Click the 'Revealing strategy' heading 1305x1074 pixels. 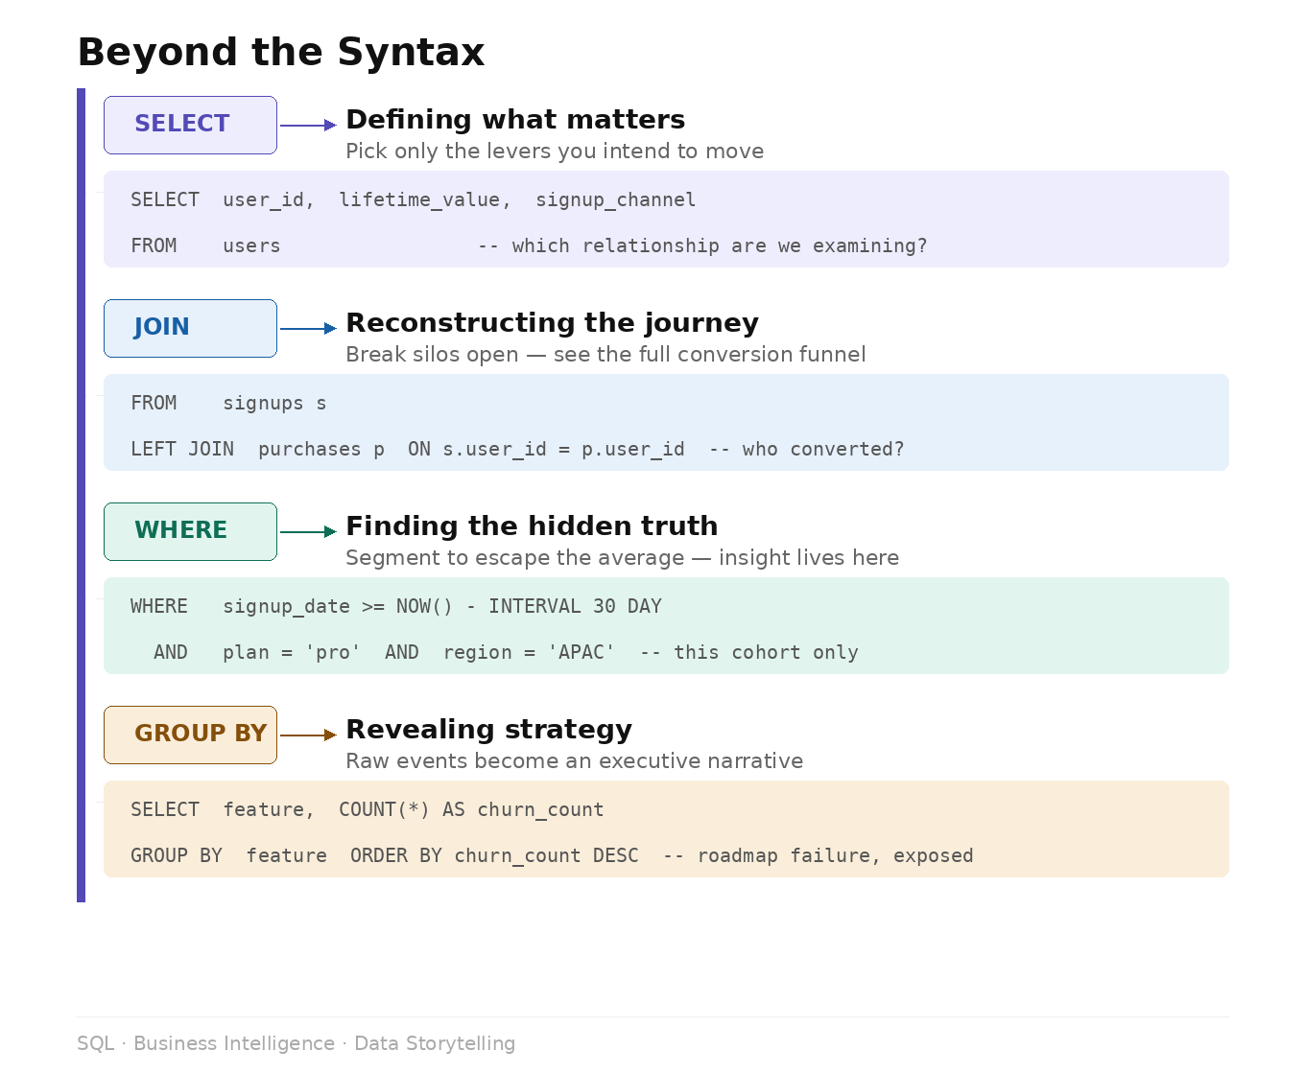point(488,730)
